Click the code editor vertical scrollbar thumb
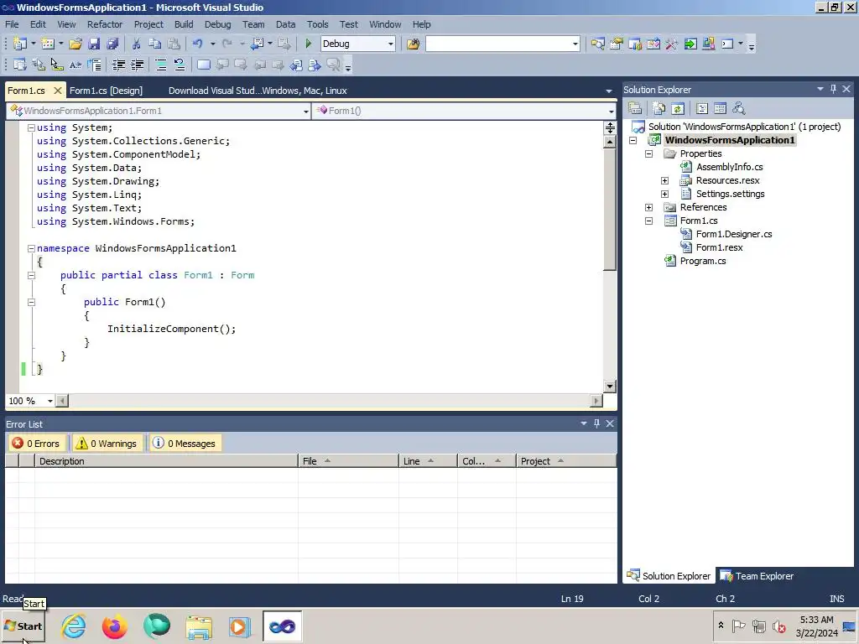Screen dimensions: 859x644 pyautogui.click(x=610, y=209)
